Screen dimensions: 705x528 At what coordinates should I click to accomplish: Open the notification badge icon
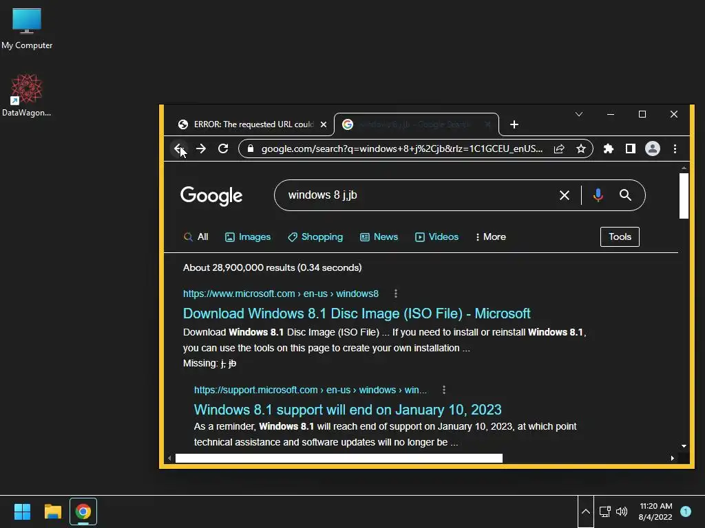click(686, 511)
